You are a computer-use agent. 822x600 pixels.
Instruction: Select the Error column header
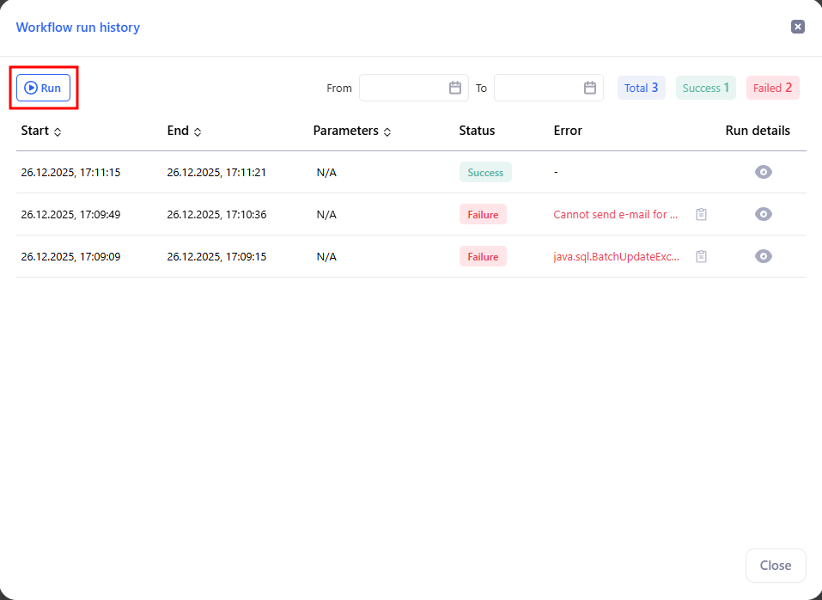(x=568, y=131)
